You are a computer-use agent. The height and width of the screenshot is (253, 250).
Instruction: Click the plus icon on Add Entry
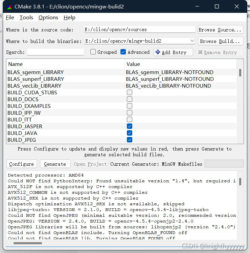pos(158,52)
